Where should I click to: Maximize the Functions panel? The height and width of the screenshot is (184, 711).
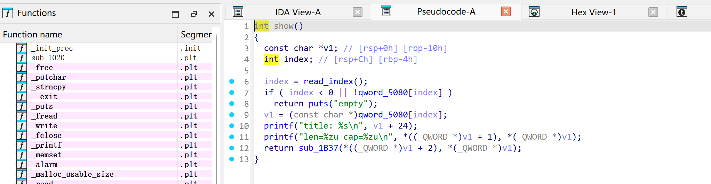[175, 14]
